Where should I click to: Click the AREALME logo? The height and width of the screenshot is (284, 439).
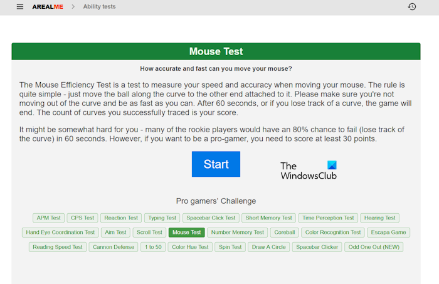click(46, 7)
